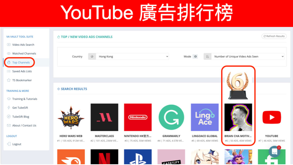Click the Logout door icon
Image resolution: width=293 pixels, height=165 pixels.
point(9,144)
